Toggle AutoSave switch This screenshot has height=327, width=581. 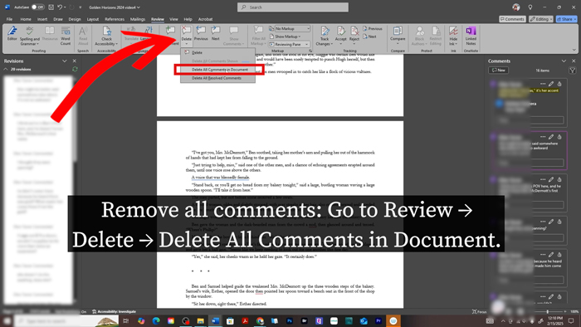pos(37,7)
